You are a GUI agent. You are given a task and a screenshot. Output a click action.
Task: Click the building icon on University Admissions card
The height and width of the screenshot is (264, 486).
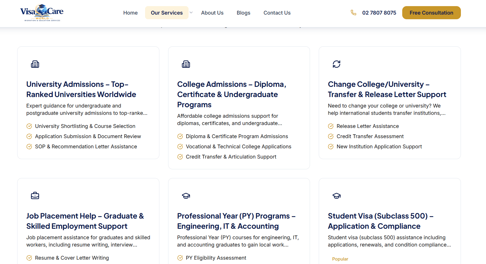(x=35, y=64)
